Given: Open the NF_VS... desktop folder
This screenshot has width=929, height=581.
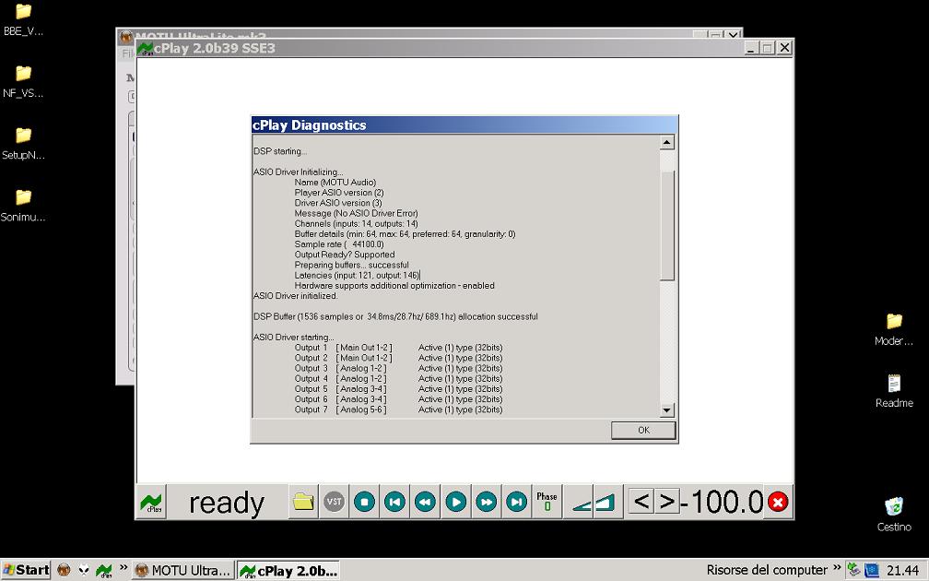Looking at the screenshot, I should 23,81.
